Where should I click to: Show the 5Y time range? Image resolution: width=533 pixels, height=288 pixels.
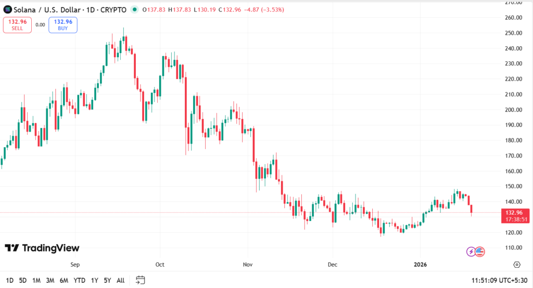click(107, 280)
